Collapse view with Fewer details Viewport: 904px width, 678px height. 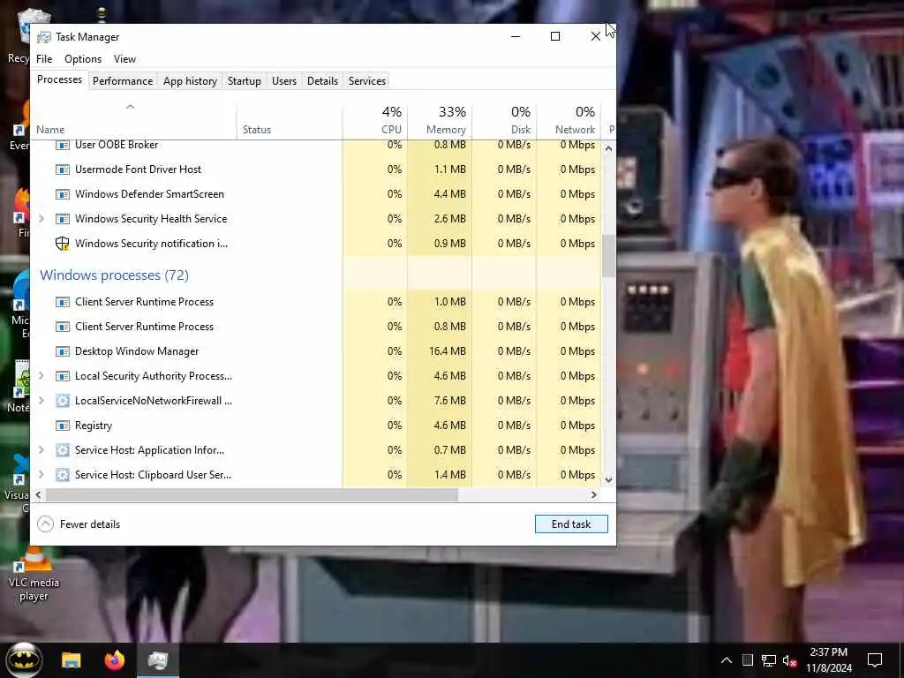[79, 524]
